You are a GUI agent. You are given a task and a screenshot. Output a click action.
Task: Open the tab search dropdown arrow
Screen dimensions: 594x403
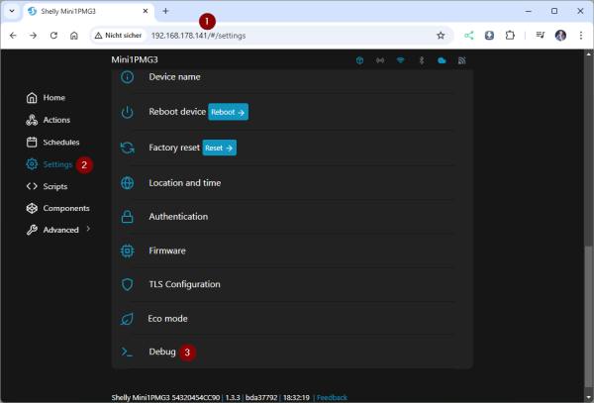click(x=12, y=11)
